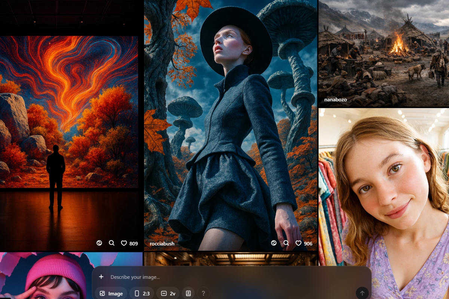
Task: Click search icon on the fire swirl image
Action: (112, 243)
